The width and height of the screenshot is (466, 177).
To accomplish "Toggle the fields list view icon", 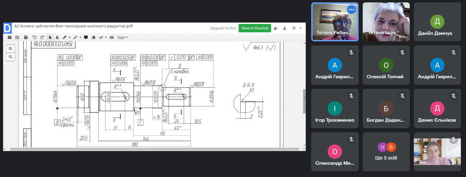I will click(x=17, y=37).
